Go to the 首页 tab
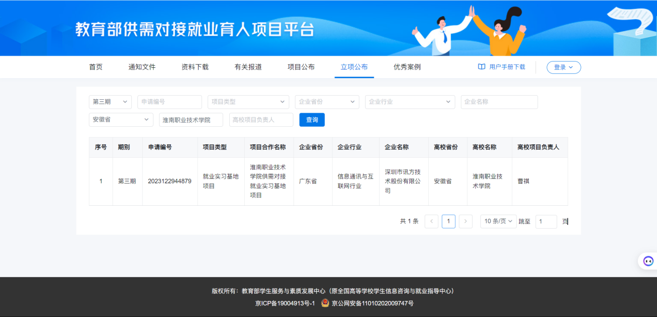 tap(96, 67)
